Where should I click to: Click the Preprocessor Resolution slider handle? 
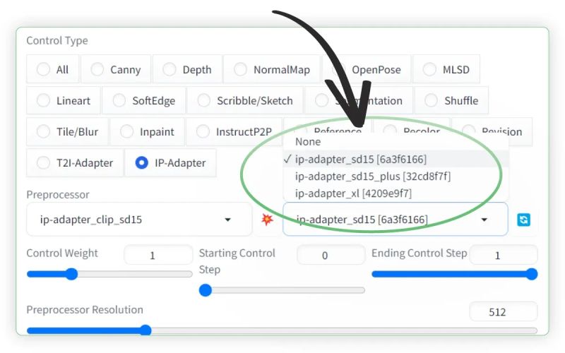pyautogui.click(x=145, y=330)
